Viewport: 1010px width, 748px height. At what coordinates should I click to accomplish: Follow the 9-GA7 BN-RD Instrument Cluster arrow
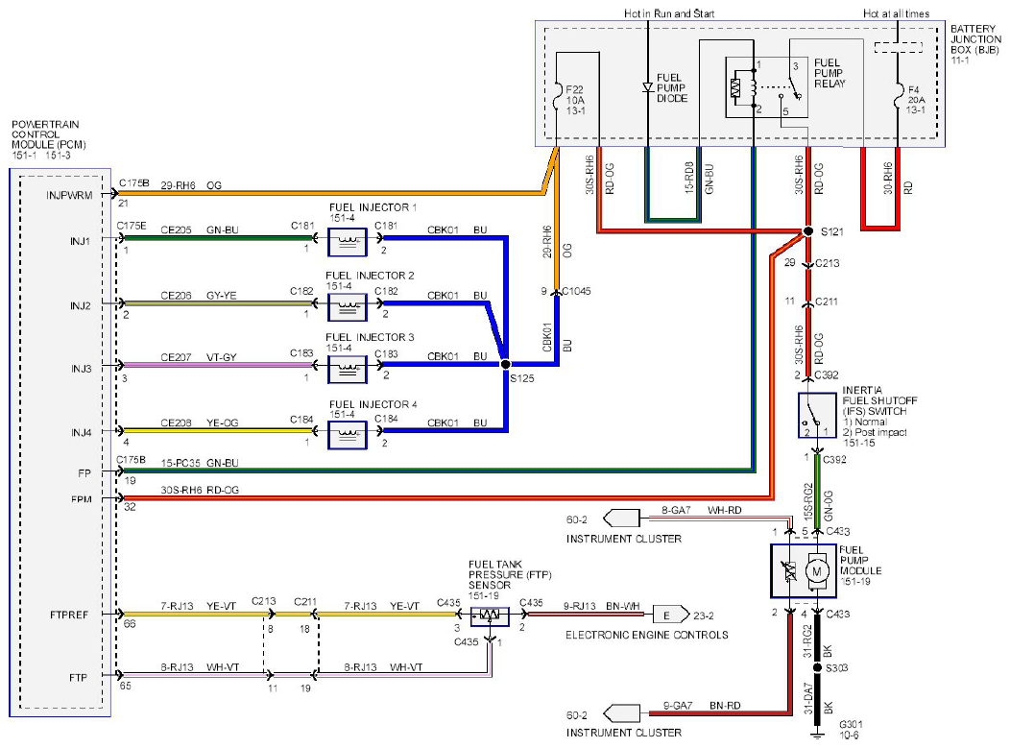point(621,713)
